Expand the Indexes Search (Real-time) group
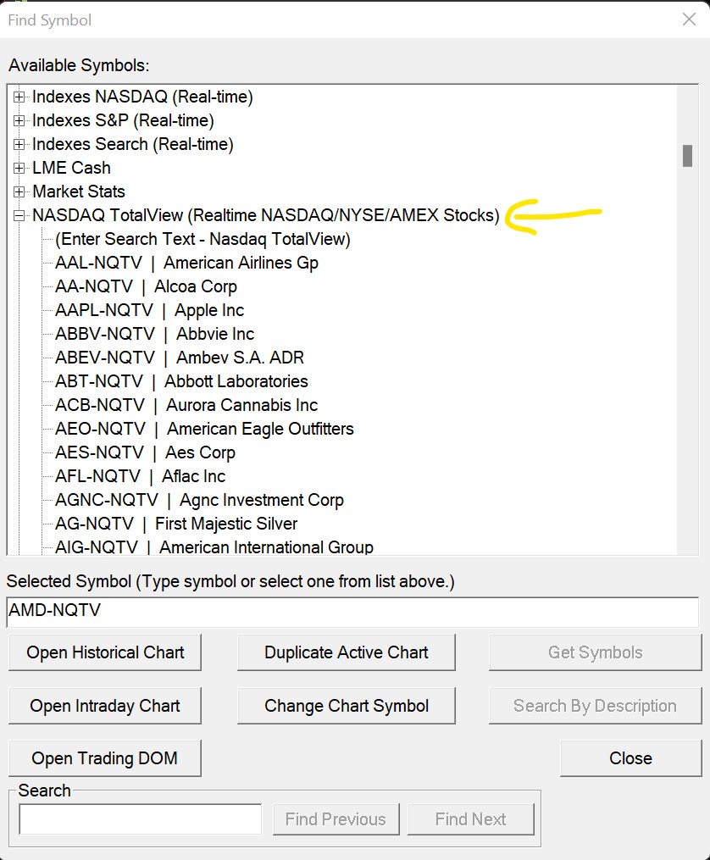The image size is (710, 860). click(19, 145)
